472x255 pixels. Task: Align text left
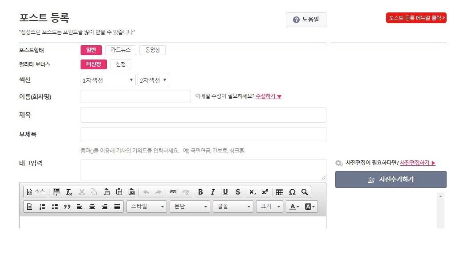click(x=79, y=207)
